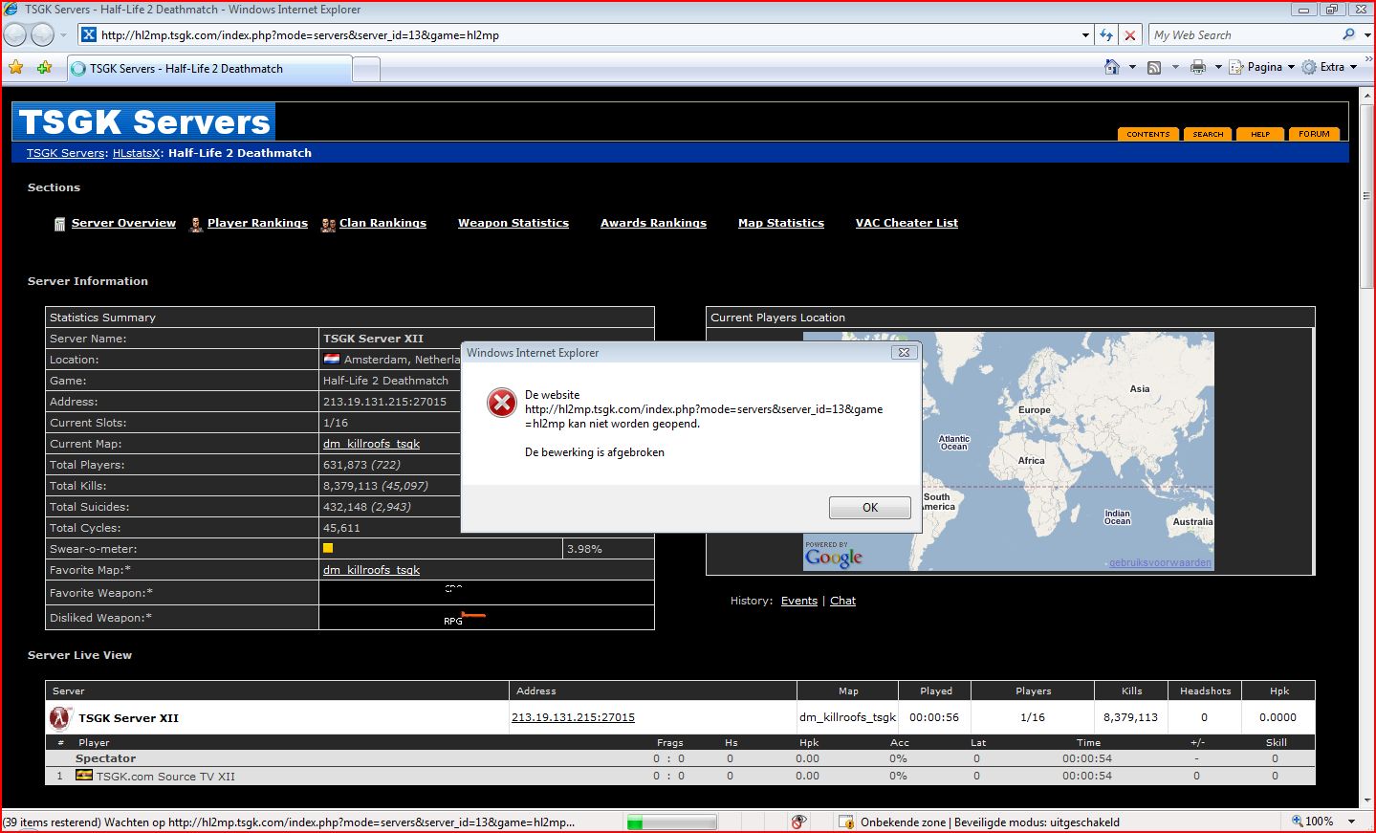Click the Favorite Map dm_killroofs_tsgk link

371,570
